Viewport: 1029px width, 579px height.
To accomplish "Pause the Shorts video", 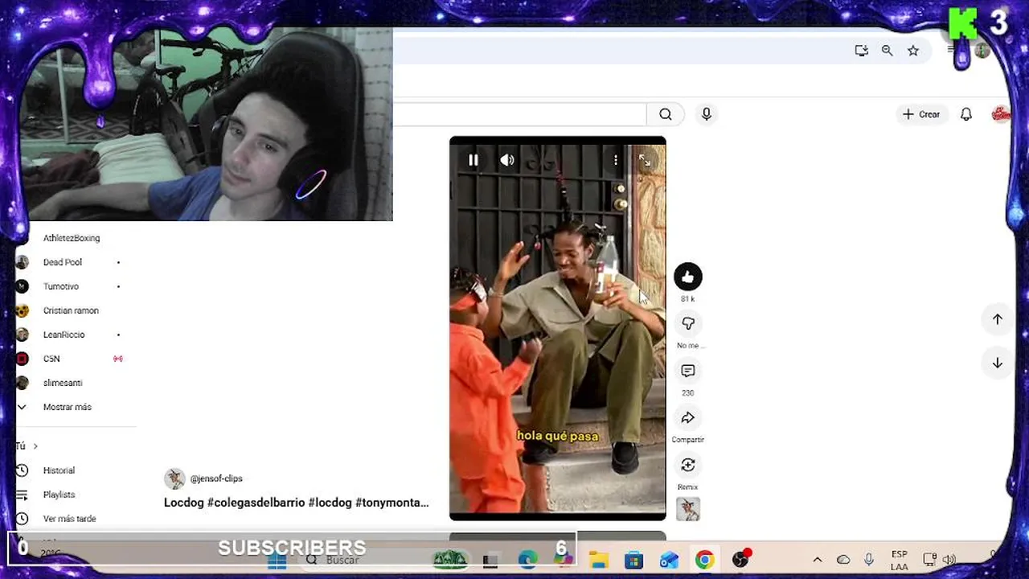I will click(x=474, y=160).
